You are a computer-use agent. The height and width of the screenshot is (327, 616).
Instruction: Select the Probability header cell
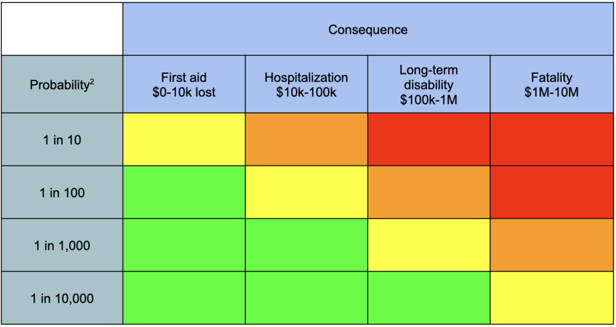(61, 85)
